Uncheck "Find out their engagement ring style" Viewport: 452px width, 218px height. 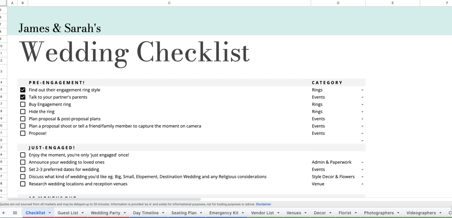coord(23,90)
